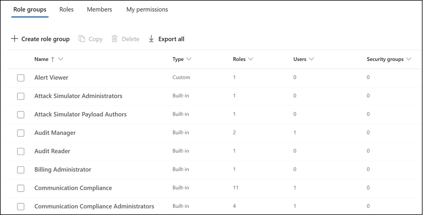Open the Billing Administrator role group
Image resolution: width=423 pixels, height=215 pixels.
pyautogui.click(x=63, y=169)
